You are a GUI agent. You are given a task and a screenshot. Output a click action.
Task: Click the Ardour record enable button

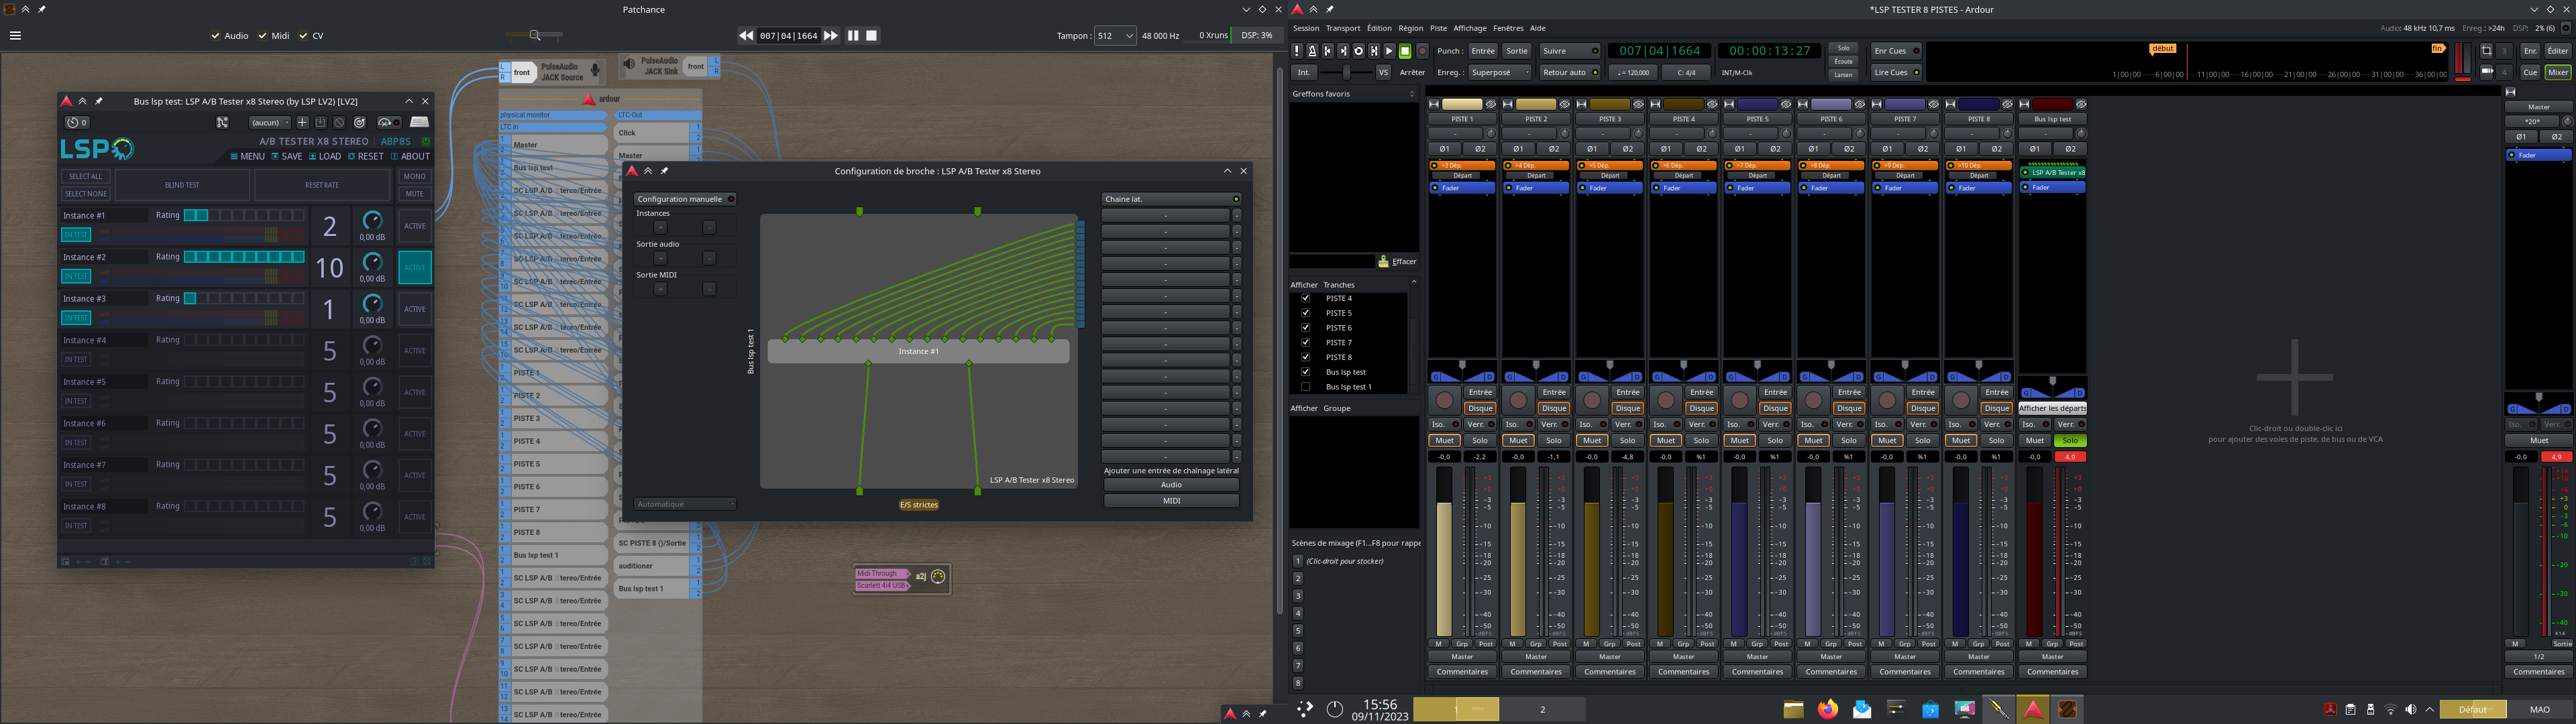click(x=1422, y=51)
